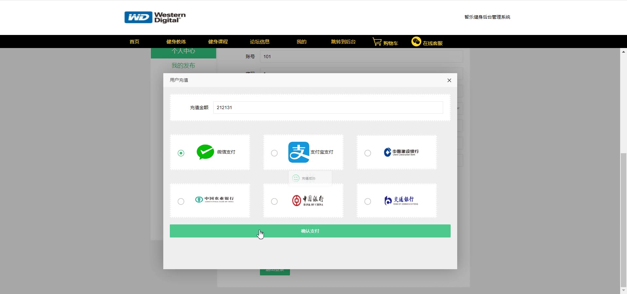The height and width of the screenshot is (294, 627).
Task: Click the Bank of China logo
Action: [x=308, y=201]
